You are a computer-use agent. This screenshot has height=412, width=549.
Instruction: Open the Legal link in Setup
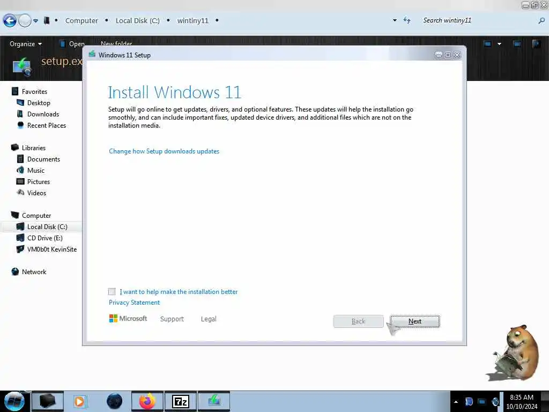[209, 319]
